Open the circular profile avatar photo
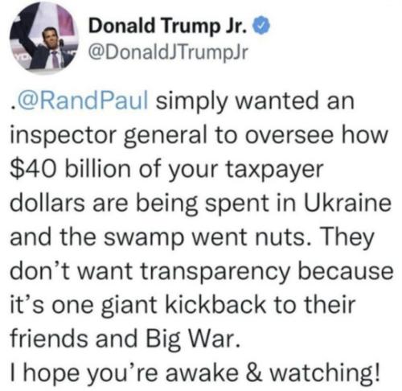 tap(43, 37)
